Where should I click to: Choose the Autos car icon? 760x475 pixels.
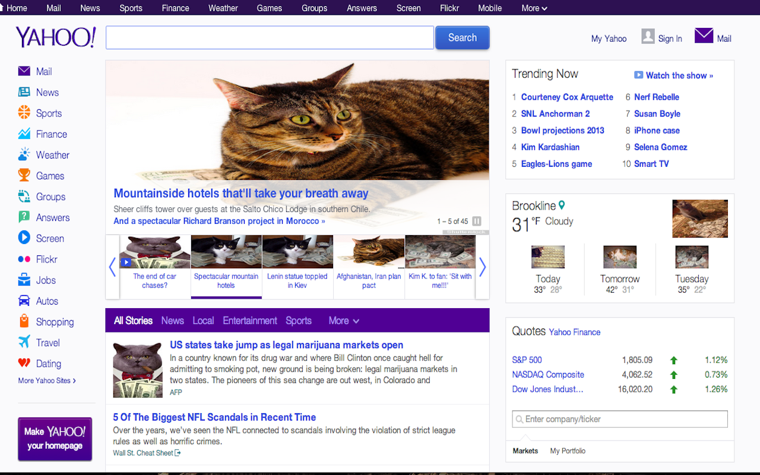coord(24,300)
